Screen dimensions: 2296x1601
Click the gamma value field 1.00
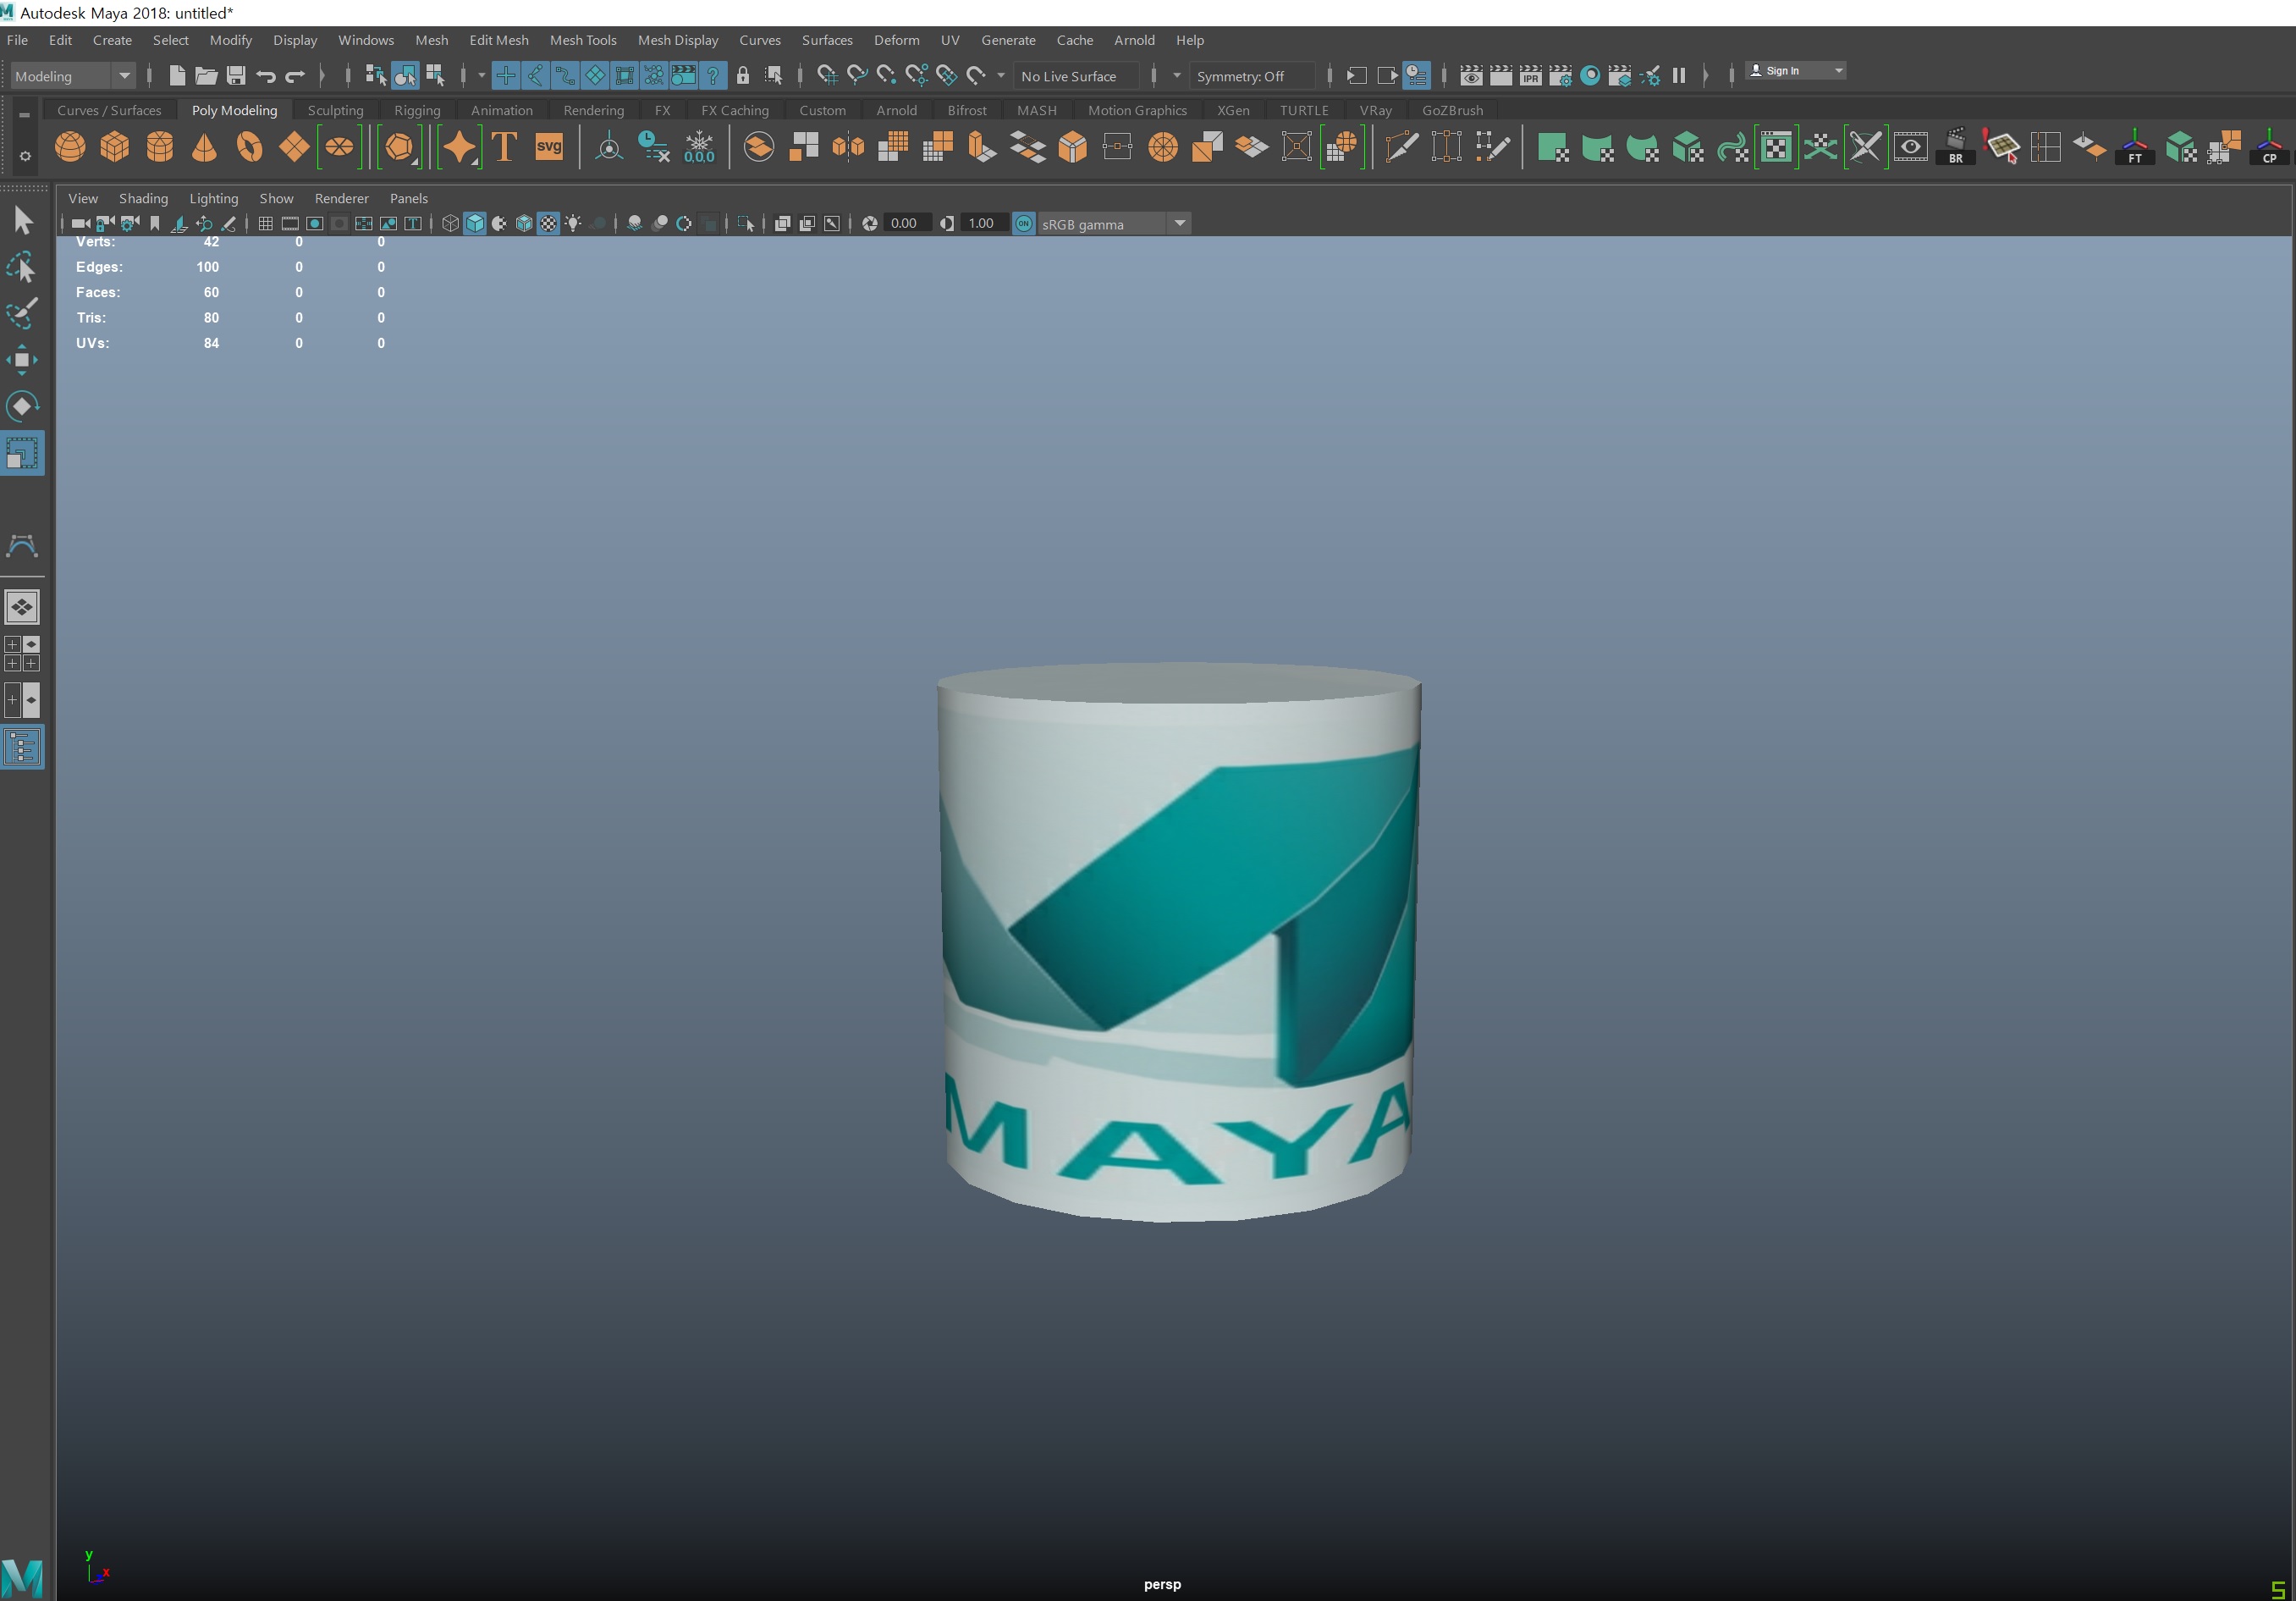(983, 224)
